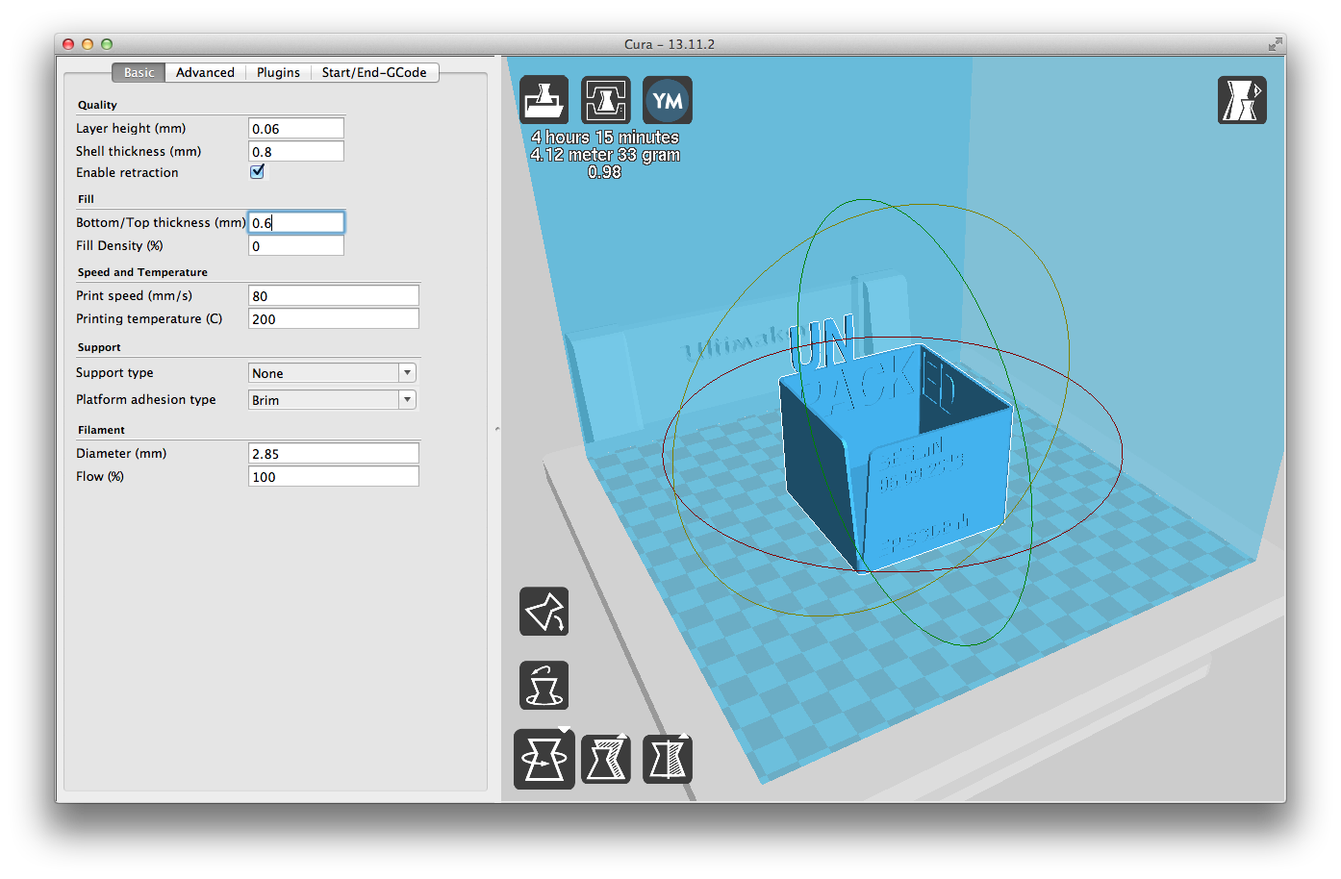Select the Mirror tool
1341x879 pixels.
[x=668, y=760]
